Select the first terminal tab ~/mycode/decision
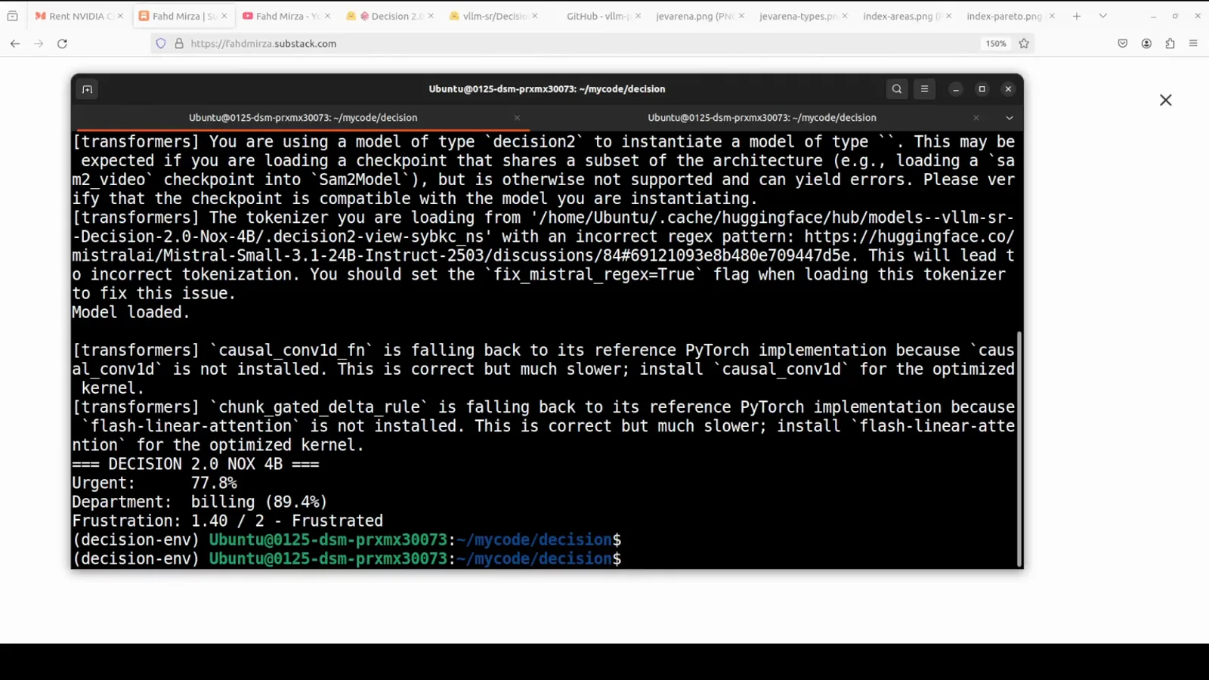Viewport: 1209px width, 680px height. tap(303, 118)
